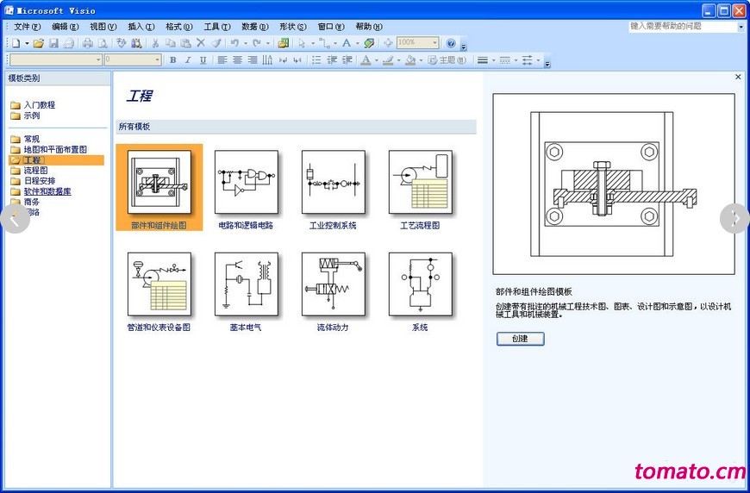The image size is (750, 493).
Task: Click the Paste clipboard icon
Action: tap(185, 43)
